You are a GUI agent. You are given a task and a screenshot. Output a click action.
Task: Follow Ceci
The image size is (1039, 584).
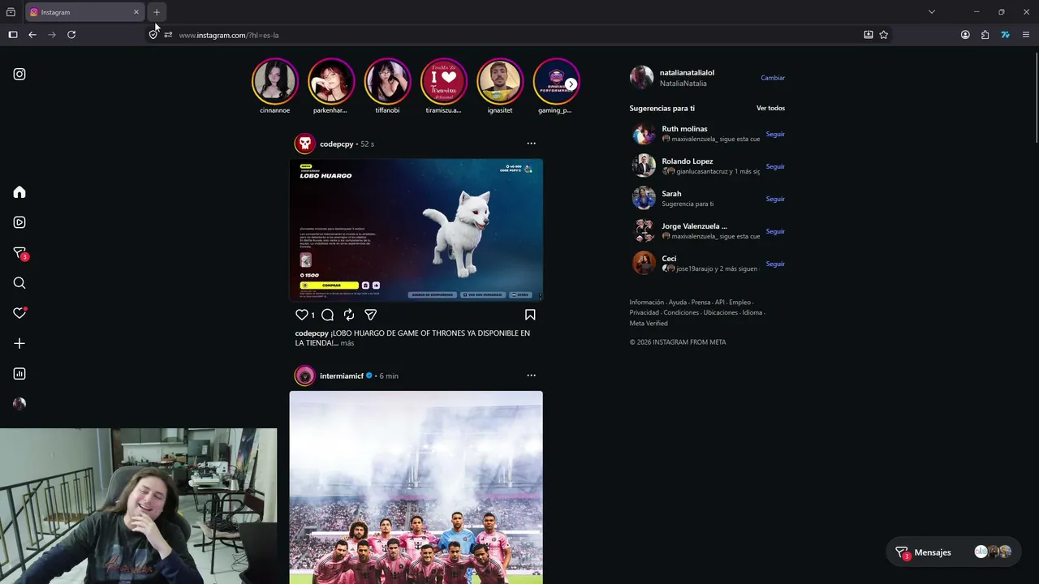tap(775, 264)
